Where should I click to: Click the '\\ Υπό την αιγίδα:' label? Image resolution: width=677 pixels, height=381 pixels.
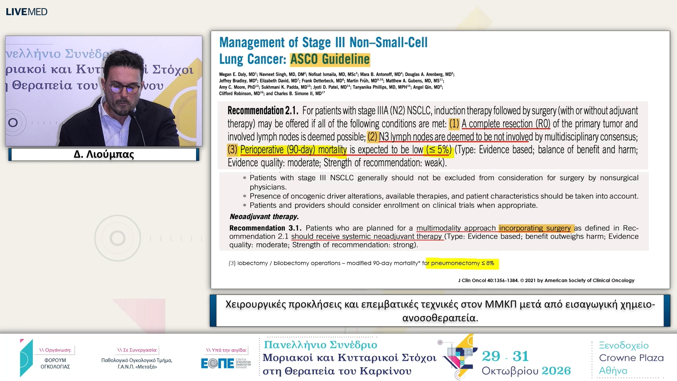click(226, 350)
